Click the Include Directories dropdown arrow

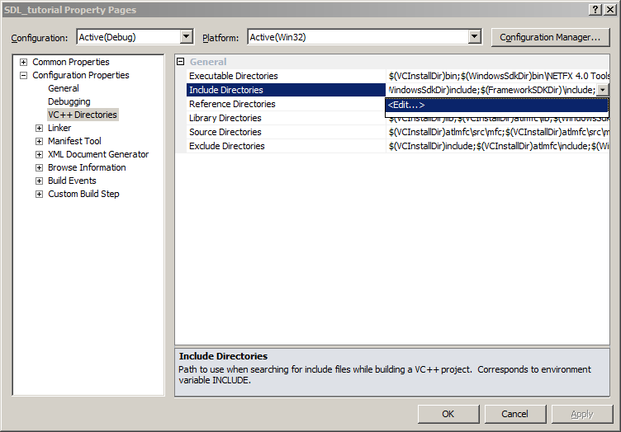coord(602,90)
